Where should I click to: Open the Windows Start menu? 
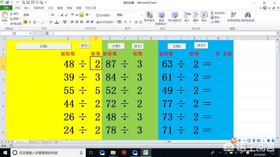[5, 153]
